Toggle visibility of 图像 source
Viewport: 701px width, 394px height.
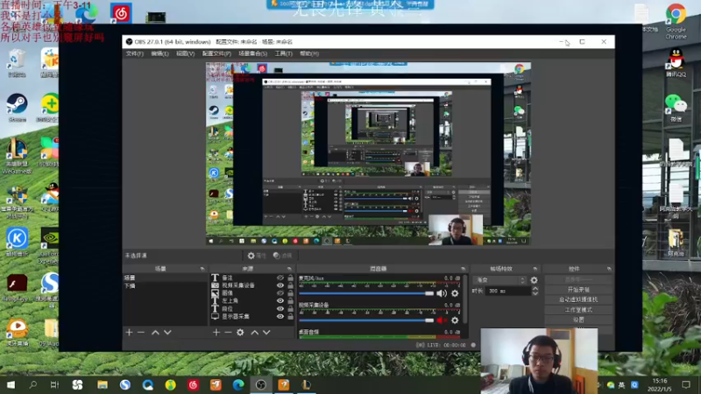(x=280, y=293)
